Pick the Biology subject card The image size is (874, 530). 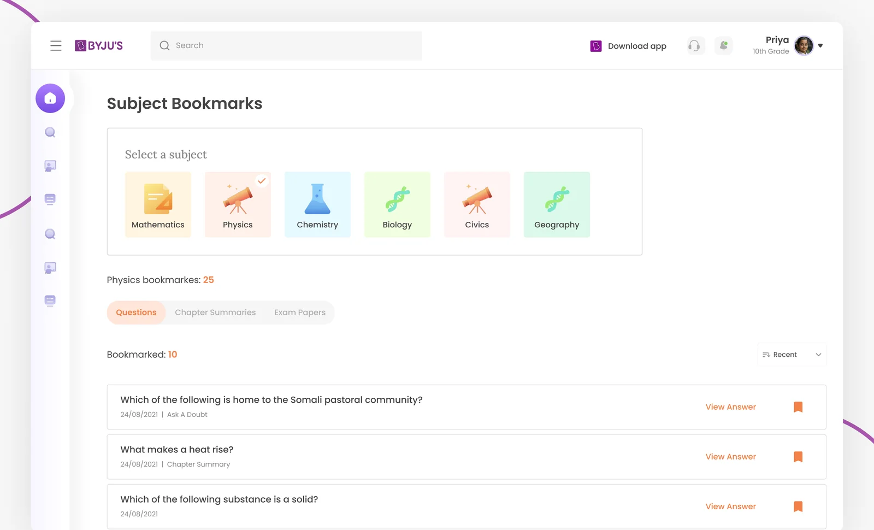pos(397,204)
